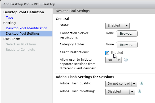Browse Connection Server restrictions
The width and height of the screenshot is (155, 103).
[x=127, y=34]
